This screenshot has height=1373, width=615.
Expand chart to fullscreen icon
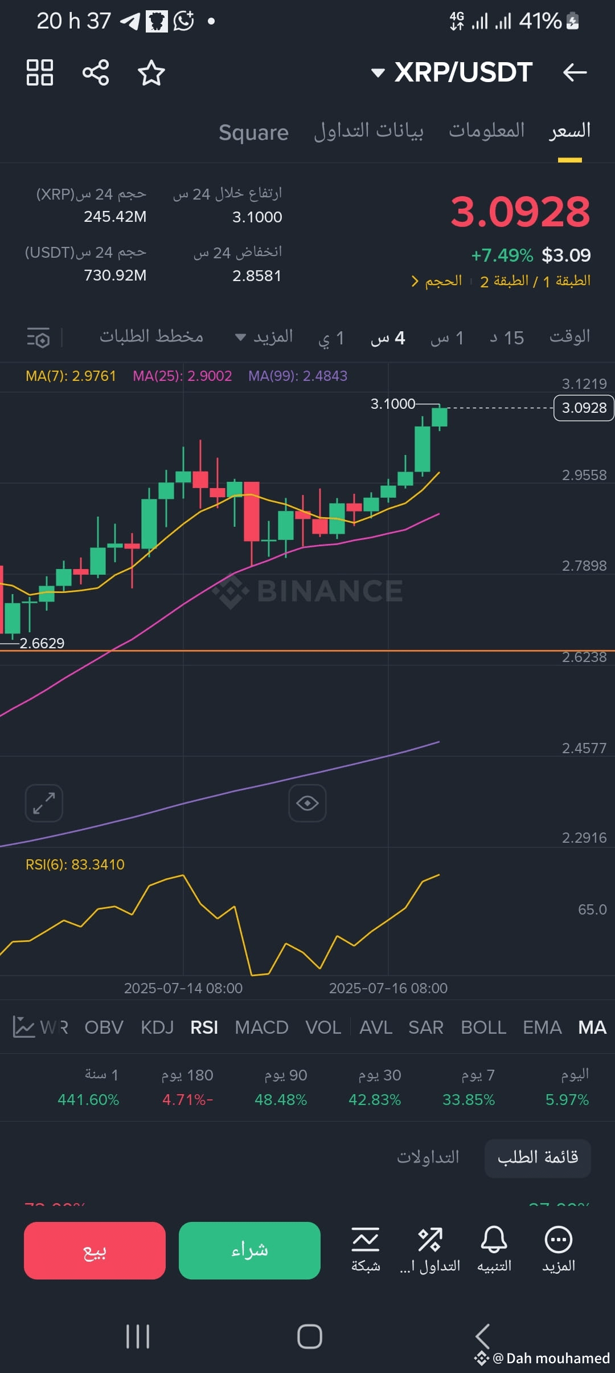44,803
